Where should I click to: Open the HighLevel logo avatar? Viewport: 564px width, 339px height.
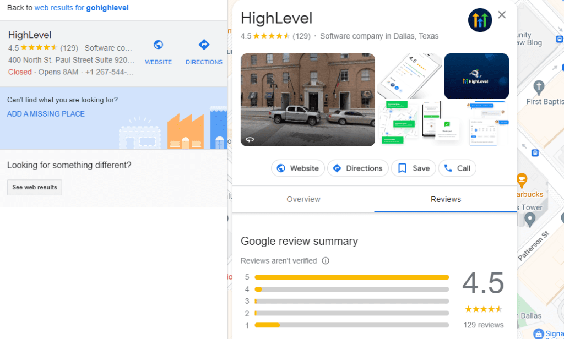tap(480, 20)
